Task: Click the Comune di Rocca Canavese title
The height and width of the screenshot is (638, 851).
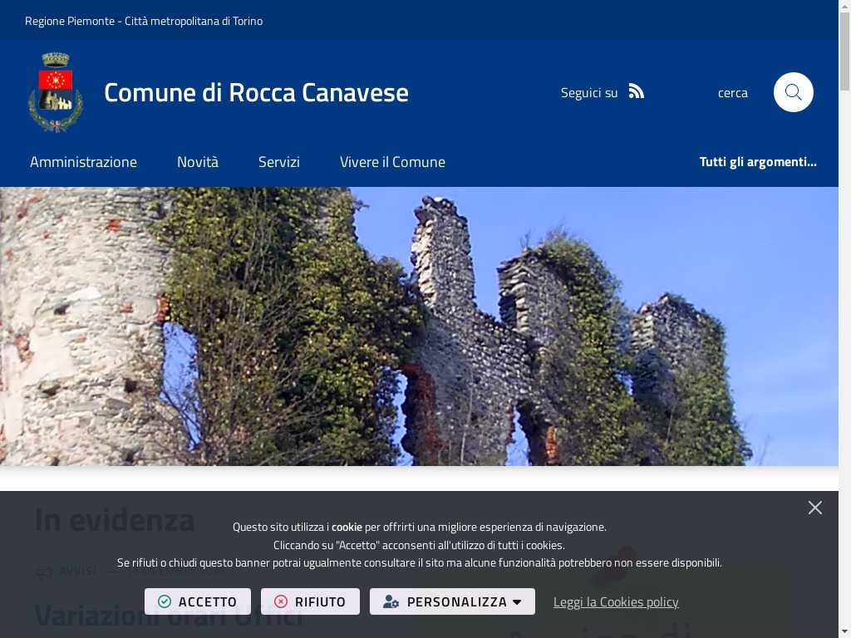Action: coord(256,92)
